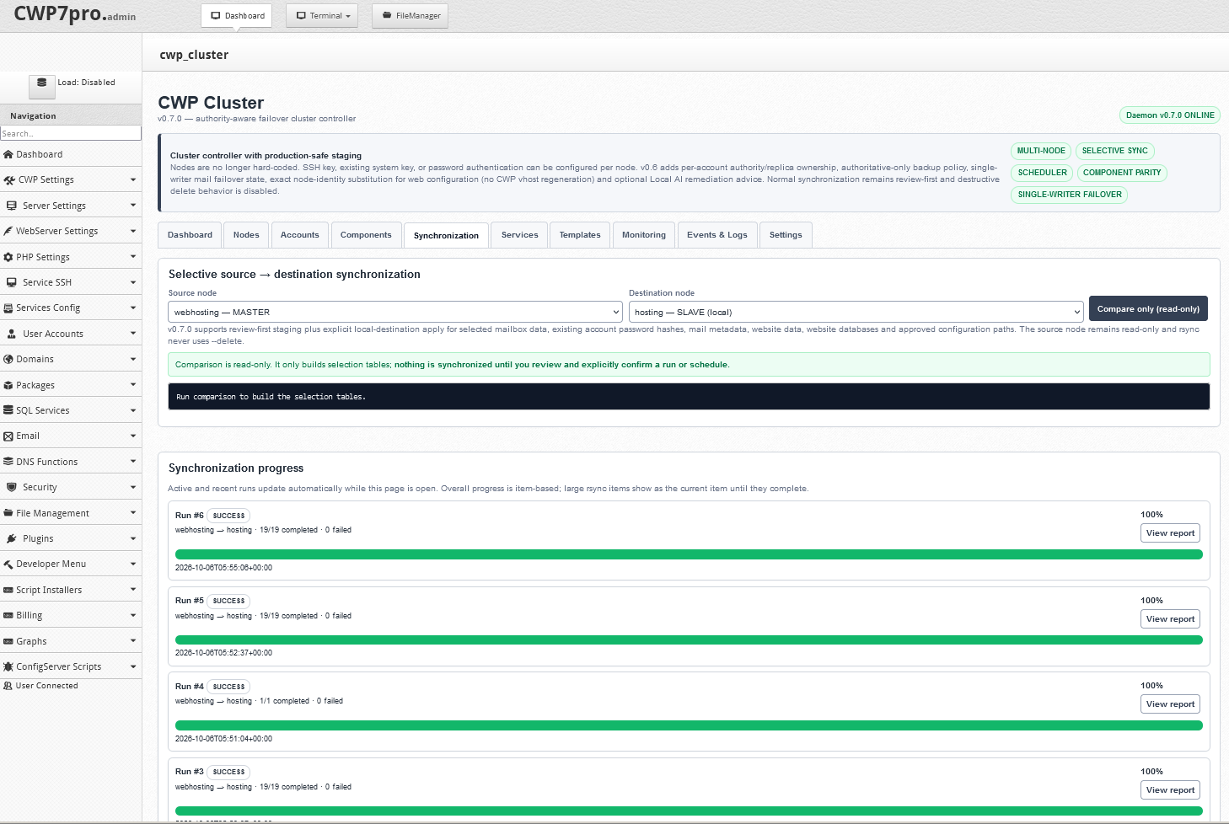This screenshot has width=1229, height=824.
Task: Expand the DNS Functions menu
Action: pyautogui.click(x=71, y=462)
